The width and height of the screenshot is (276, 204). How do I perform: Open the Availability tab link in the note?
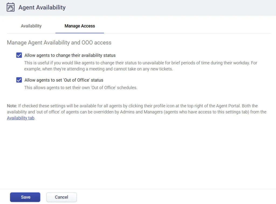20,118
